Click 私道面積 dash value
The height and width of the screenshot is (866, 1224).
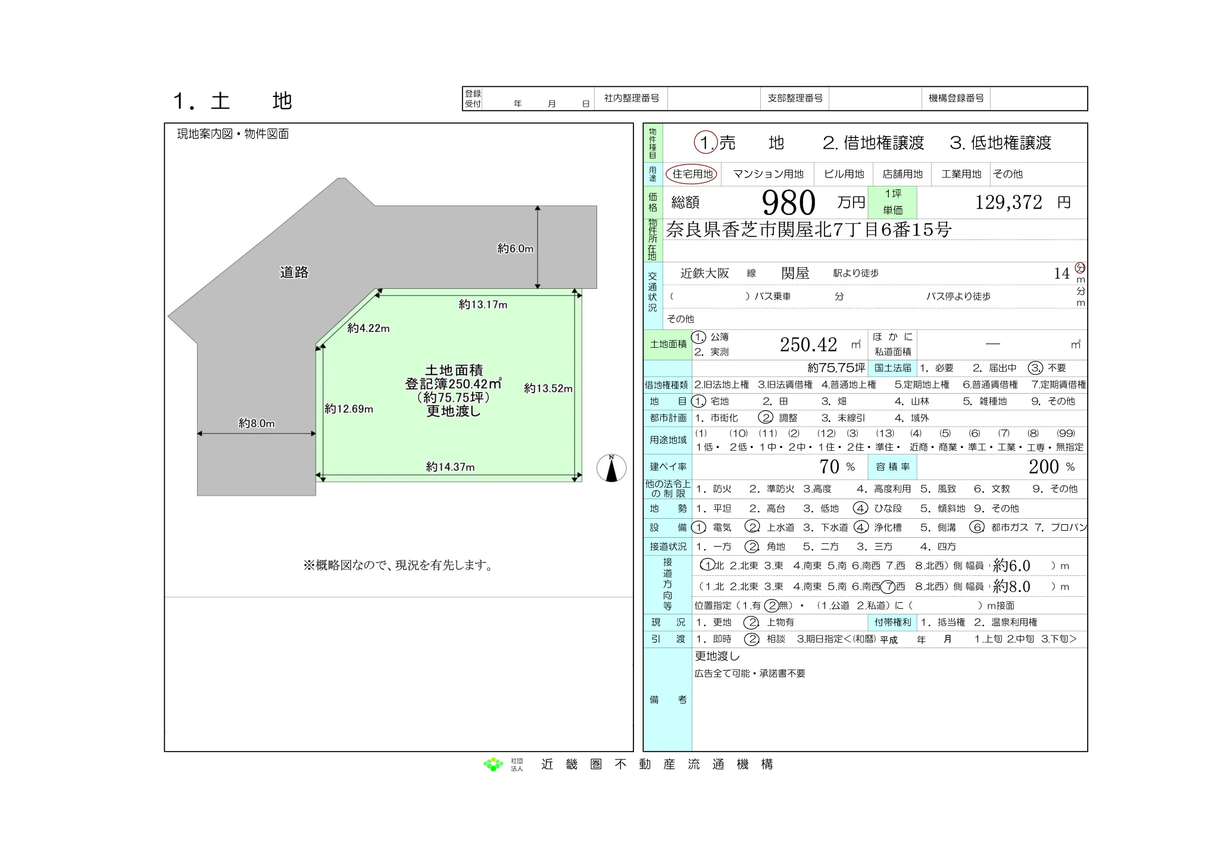pyautogui.click(x=992, y=344)
